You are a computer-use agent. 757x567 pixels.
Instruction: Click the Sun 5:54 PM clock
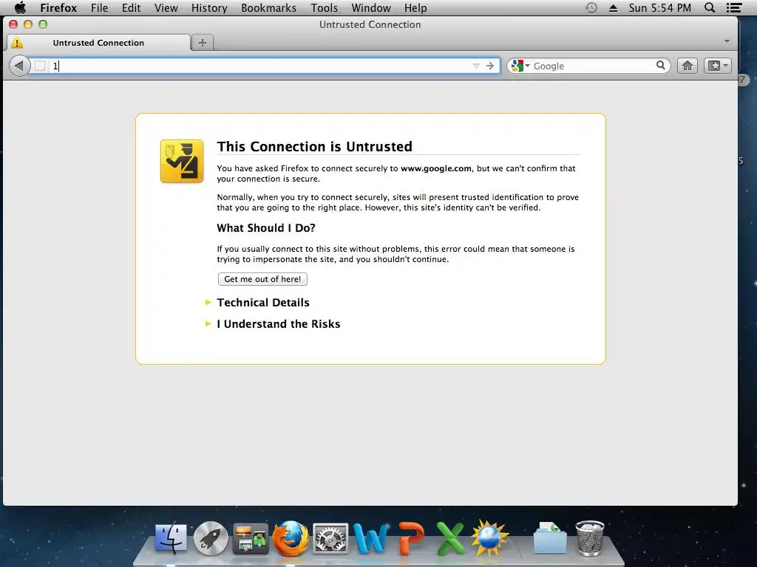[x=660, y=7]
